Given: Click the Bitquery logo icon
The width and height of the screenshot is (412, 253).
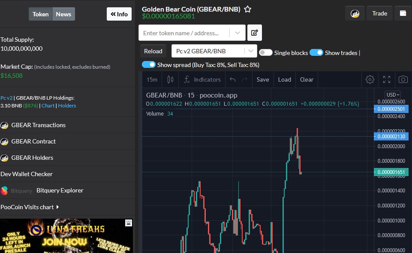Looking at the screenshot, I should (x=4, y=191).
